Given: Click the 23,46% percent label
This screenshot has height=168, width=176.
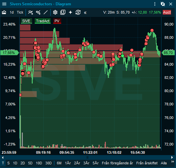Looking at the screenshot, I should pyautogui.click(x=9, y=24).
